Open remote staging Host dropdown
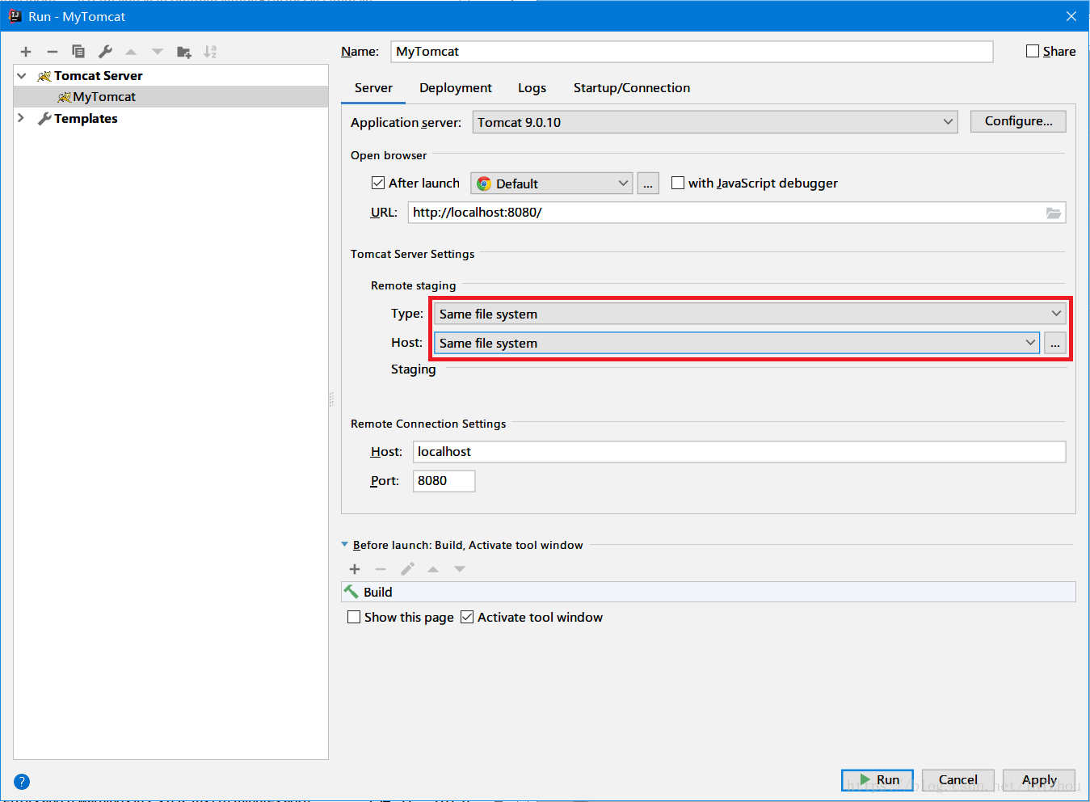This screenshot has height=802, width=1090. pos(737,343)
